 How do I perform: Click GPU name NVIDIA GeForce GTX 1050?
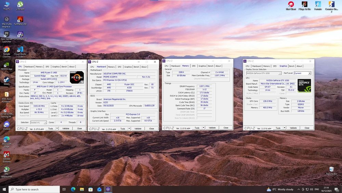(278, 81)
